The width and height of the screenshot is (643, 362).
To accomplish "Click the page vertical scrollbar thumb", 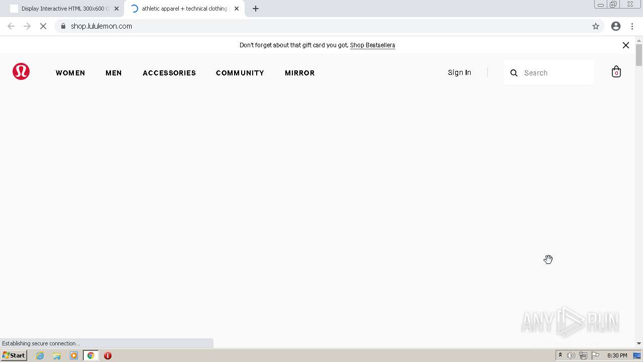I will (x=639, y=55).
